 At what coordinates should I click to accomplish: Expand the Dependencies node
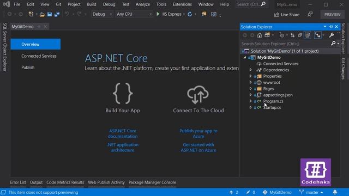pos(251,70)
